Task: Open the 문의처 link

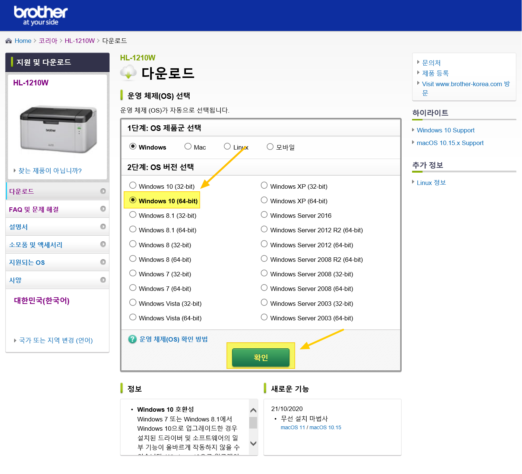Action: point(431,63)
